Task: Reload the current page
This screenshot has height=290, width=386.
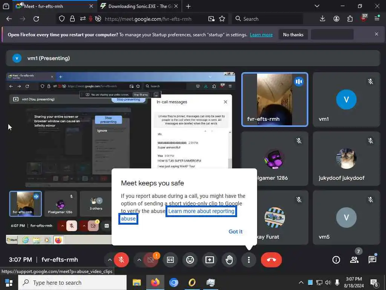Action: (x=36, y=19)
